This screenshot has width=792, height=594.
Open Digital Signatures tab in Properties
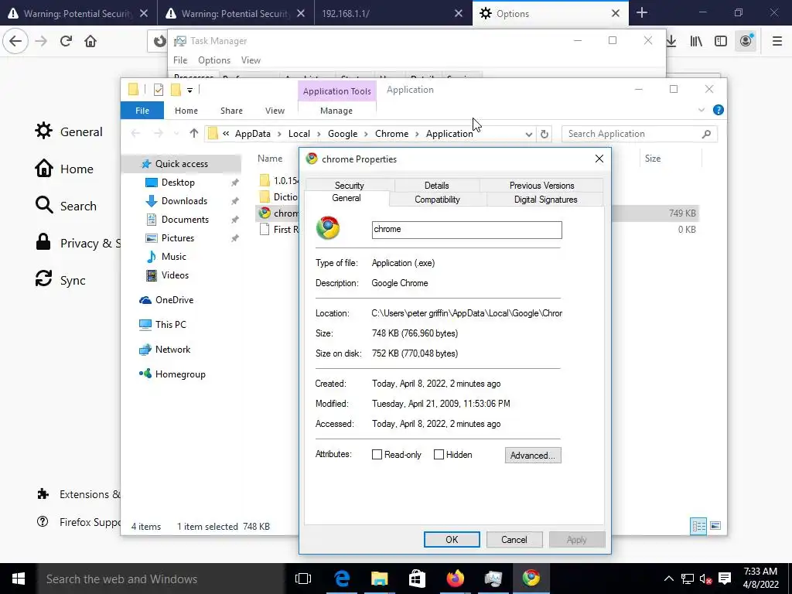[545, 200]
